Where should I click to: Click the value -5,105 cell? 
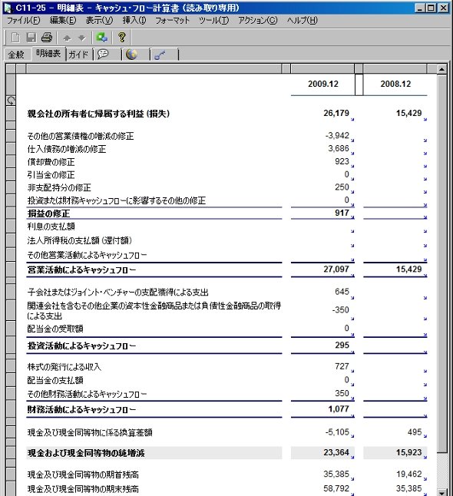coord(337,432)
